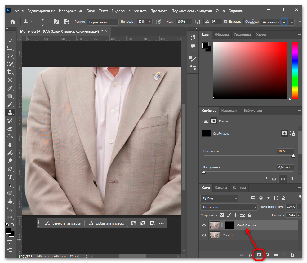307x263 pixels.
Task: Select the Clone Stamp tool
Action: (x=10, y=112)
